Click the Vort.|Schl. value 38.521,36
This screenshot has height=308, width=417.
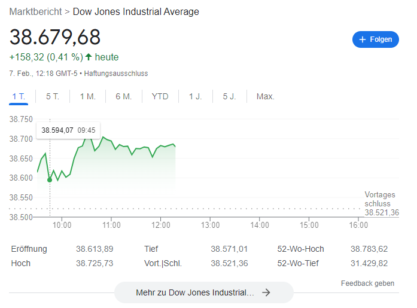tap(229, 263)
